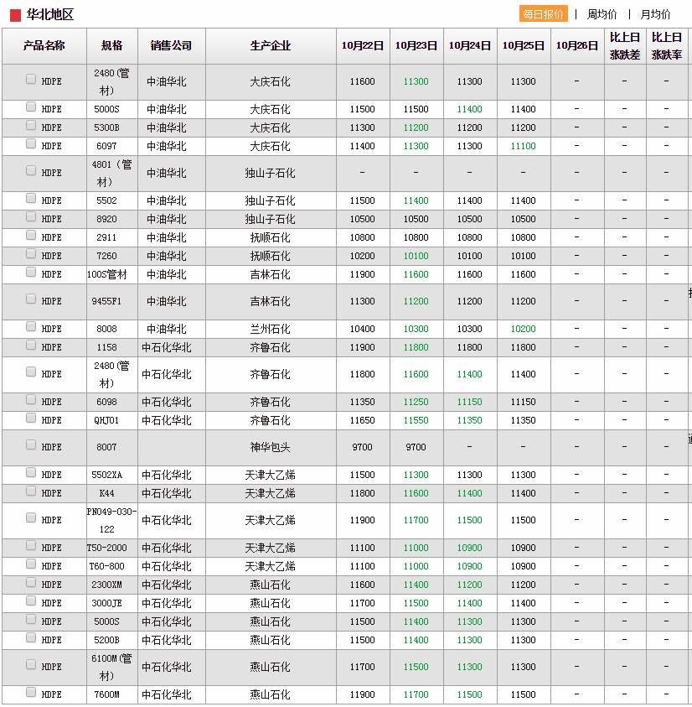
Task: Tick the checkbox for HDPE T60-800
Action: (31, 564)
